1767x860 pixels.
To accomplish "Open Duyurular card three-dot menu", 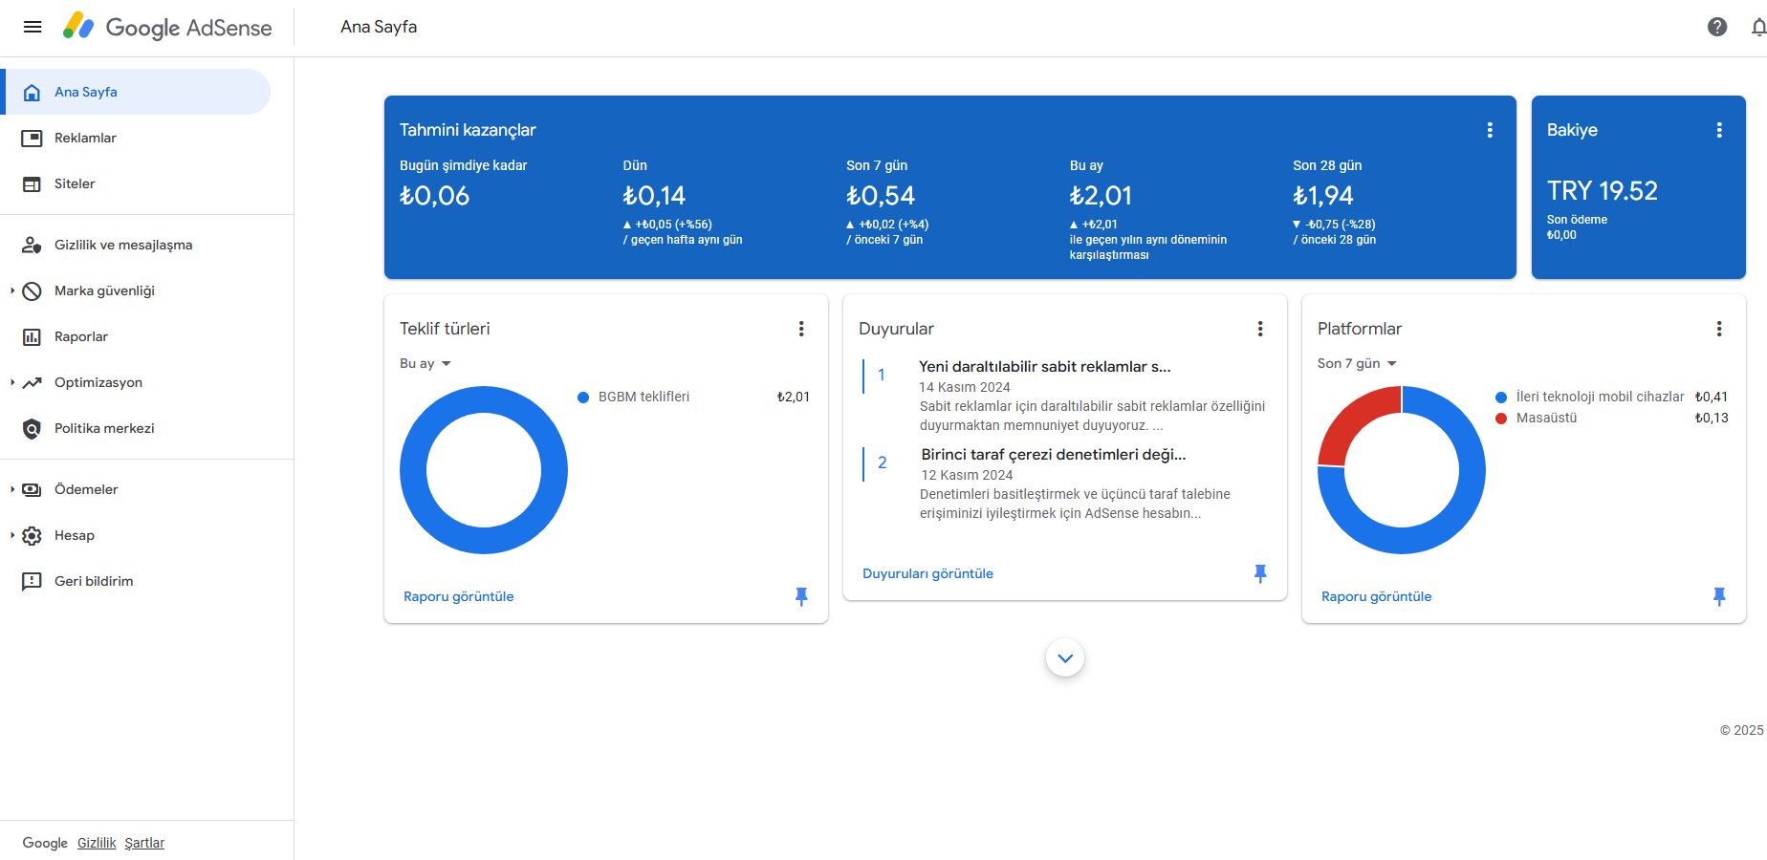I will pyautogui.click(x=1260, y=329).
